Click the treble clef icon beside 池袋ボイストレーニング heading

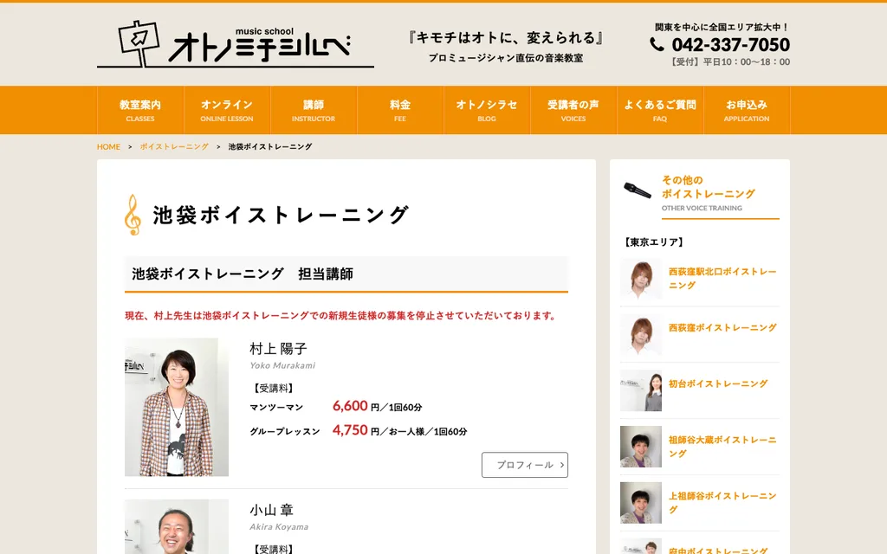(133, 215)
